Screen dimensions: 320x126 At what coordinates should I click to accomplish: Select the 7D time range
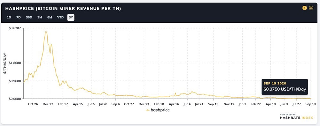coord(19,17)
